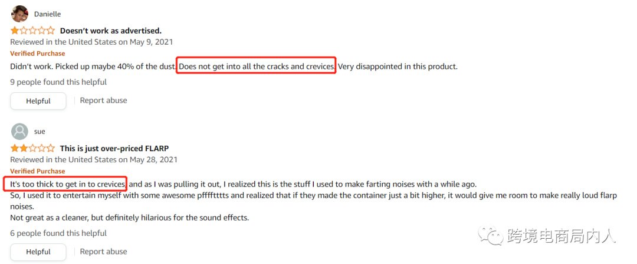This screenshot has height=264, width=637.
Task: Click the two-star rating on sue's review
Action: 32,148
